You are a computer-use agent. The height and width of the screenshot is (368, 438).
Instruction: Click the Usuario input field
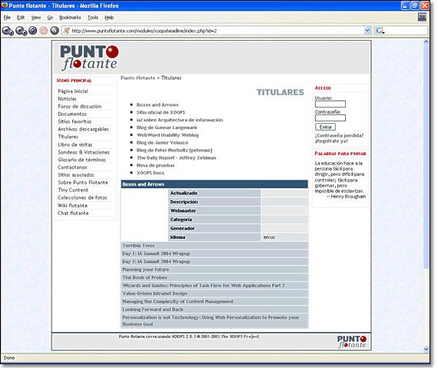[330, 104]
